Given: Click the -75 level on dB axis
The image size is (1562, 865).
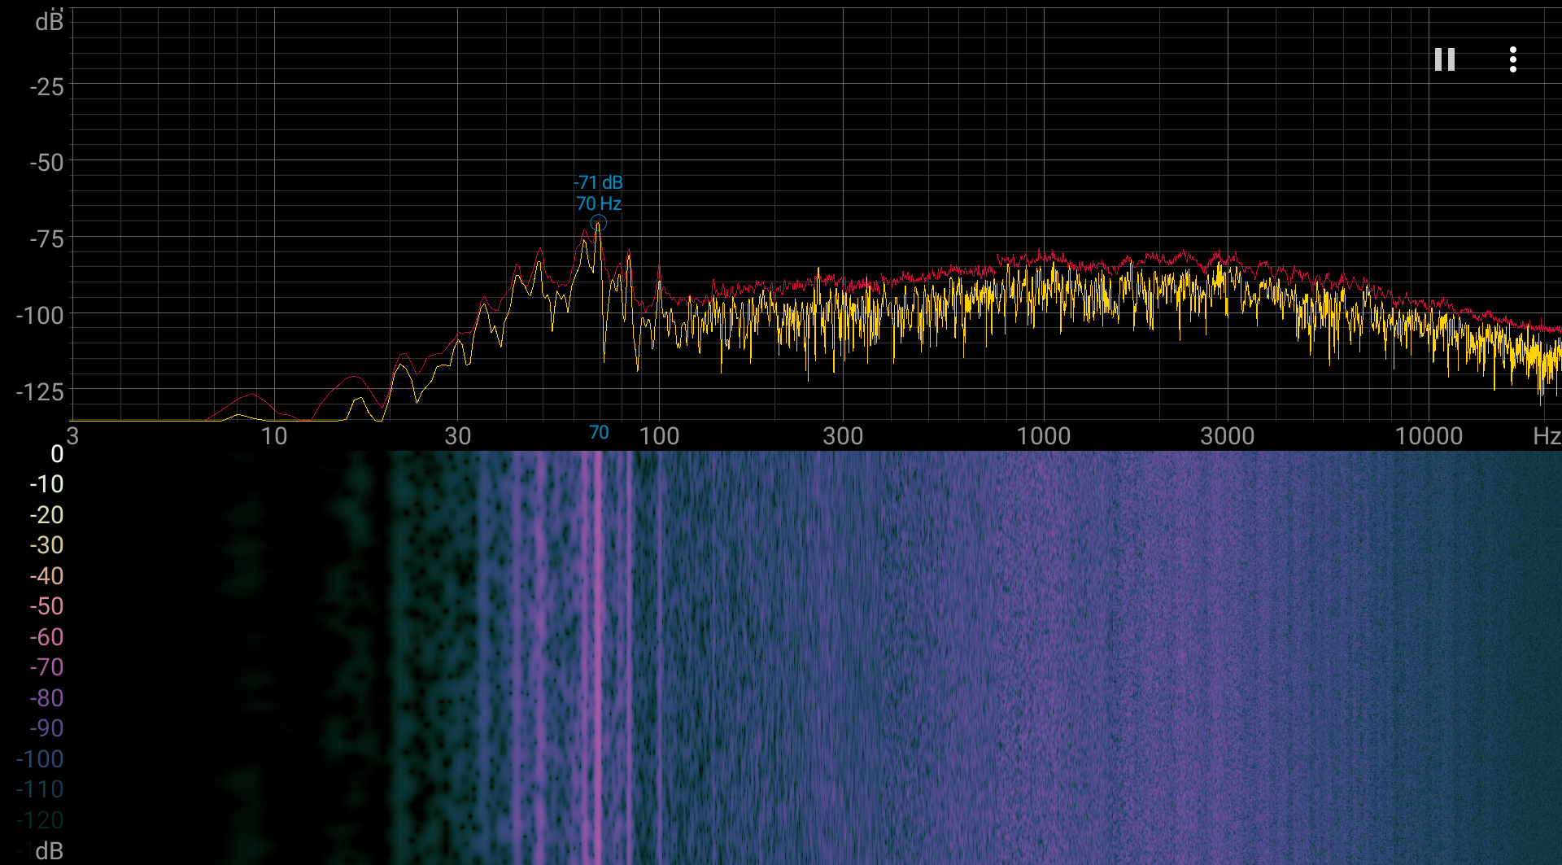Looking at the screenshot, I should pyautogui.click(x=46, y=239).
